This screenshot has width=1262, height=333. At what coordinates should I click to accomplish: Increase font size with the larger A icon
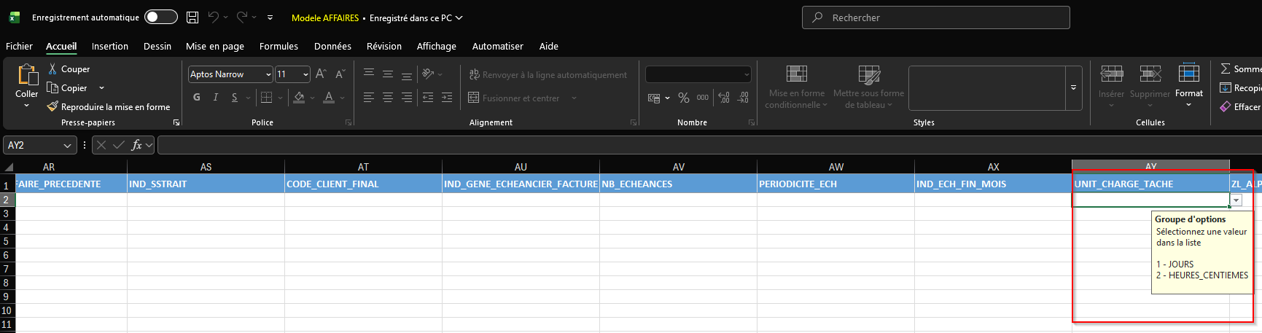(x=321, y=74)
